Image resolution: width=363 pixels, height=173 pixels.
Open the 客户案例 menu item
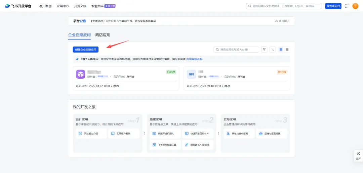45,6
